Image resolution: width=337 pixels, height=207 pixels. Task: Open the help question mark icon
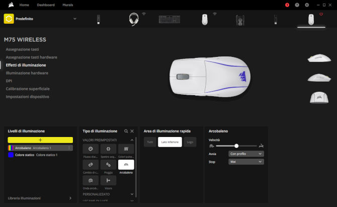(297, 5)
